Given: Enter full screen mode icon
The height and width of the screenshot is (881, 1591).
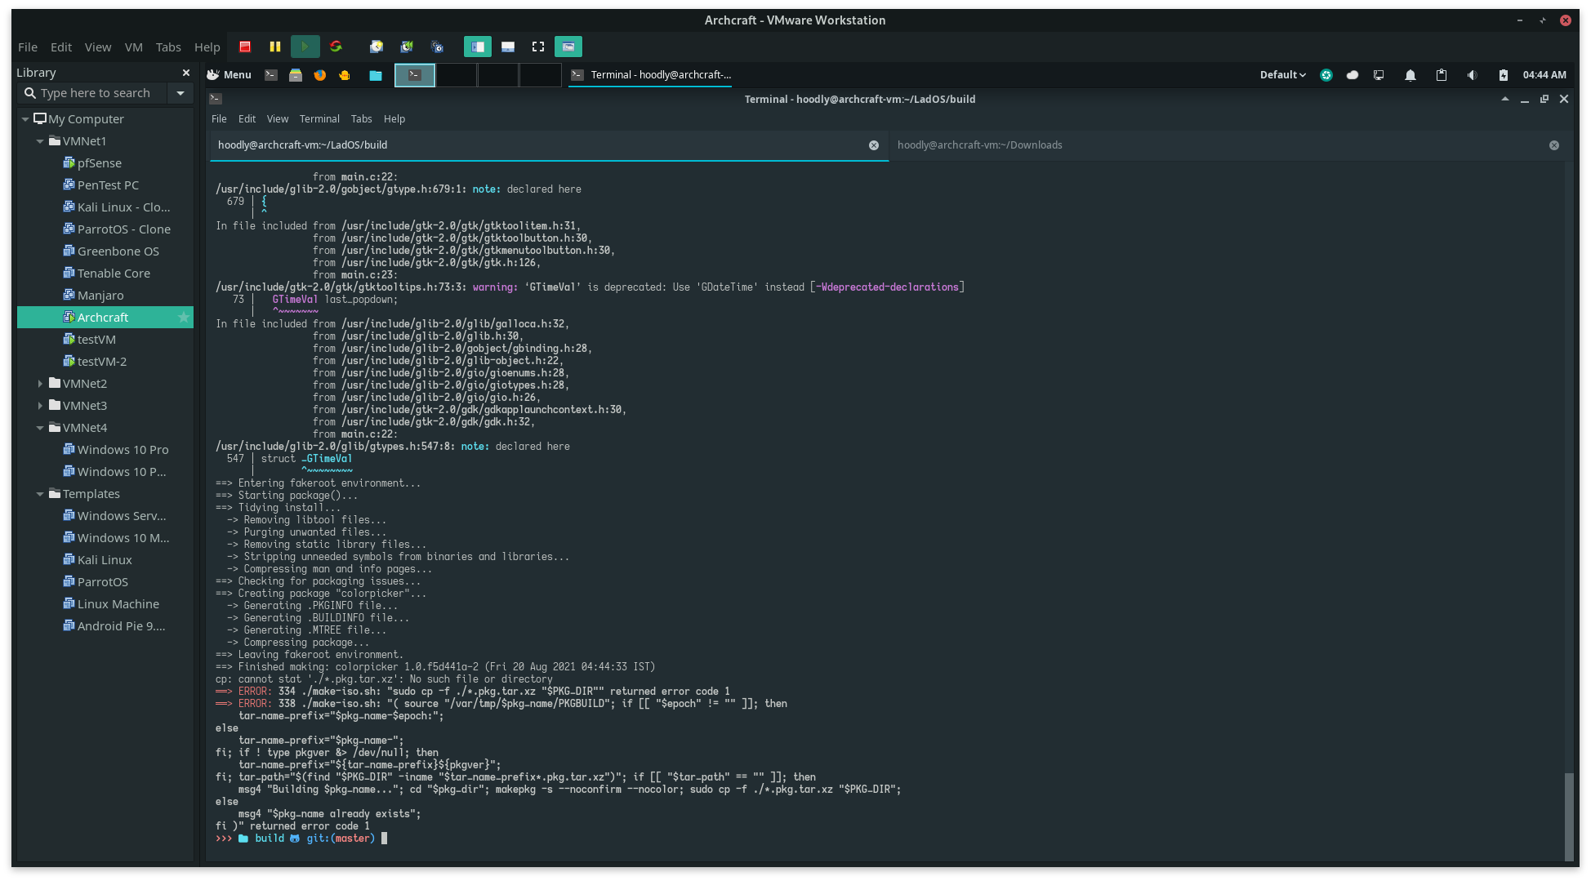Looking at the screenshot, I should click(x=538, y=47).
